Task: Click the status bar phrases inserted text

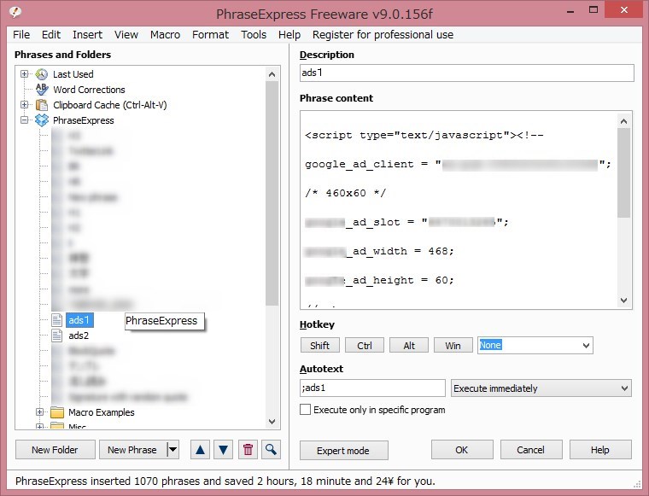Action: (225, 481)
